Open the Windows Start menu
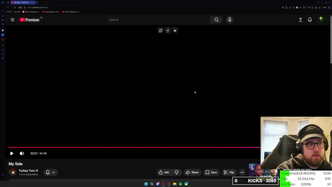 click(146, 184)
